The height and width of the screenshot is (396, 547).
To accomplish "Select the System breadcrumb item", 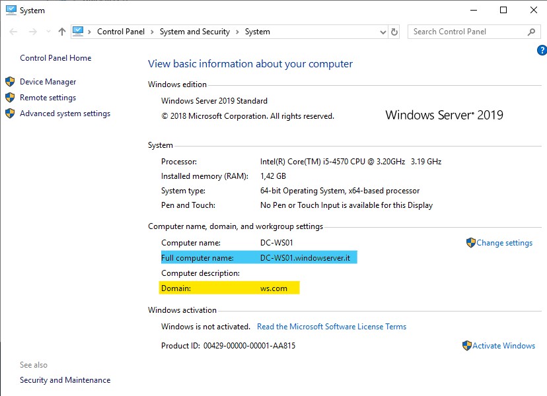I will tap(258, 32).
